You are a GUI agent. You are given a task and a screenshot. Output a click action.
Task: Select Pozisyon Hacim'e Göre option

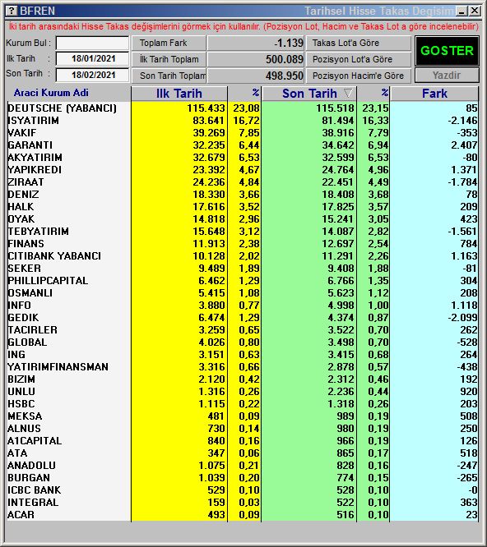359,76
